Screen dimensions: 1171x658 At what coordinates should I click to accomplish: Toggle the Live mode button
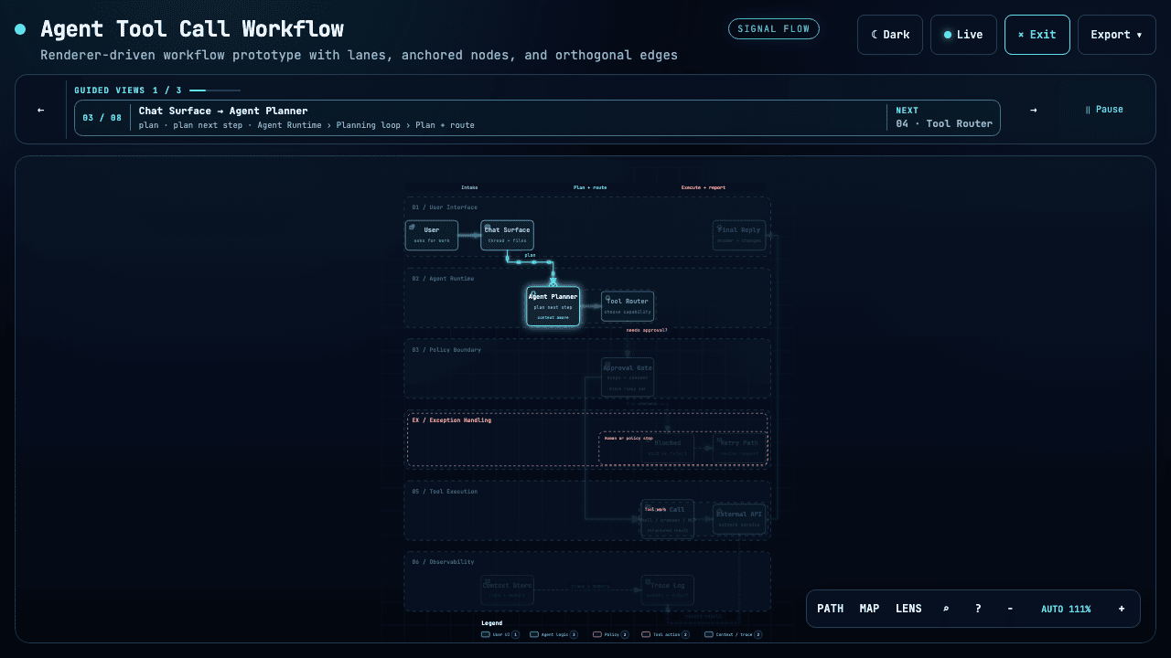coord(963,35)
